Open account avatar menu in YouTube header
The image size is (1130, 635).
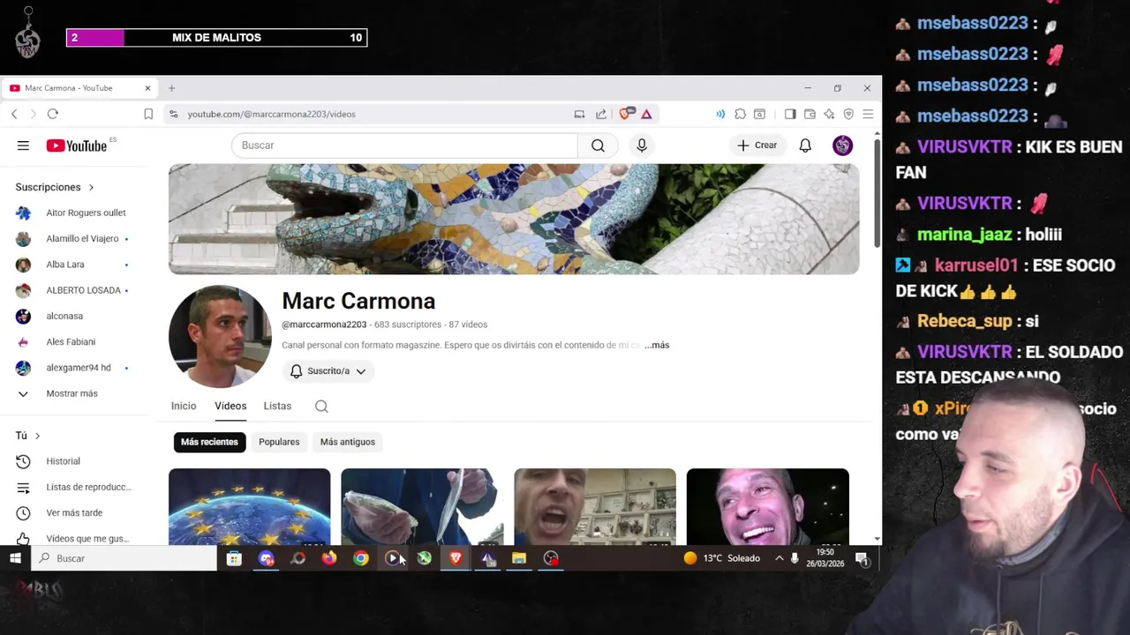tap(842, 146)
